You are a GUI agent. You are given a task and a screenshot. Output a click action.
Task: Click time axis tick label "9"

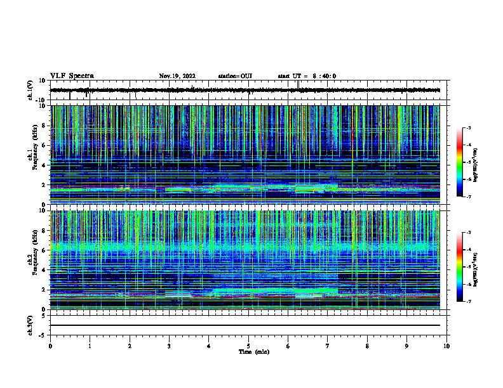pyautogui.click(x=406, y=346)
